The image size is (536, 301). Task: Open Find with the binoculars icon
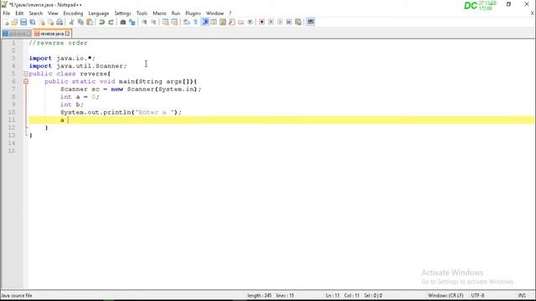(x=123, y=23)
